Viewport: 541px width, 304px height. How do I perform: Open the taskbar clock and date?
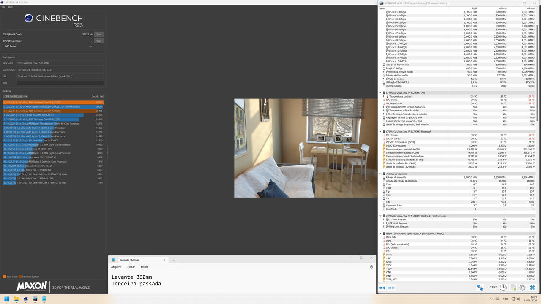point(530,299)
